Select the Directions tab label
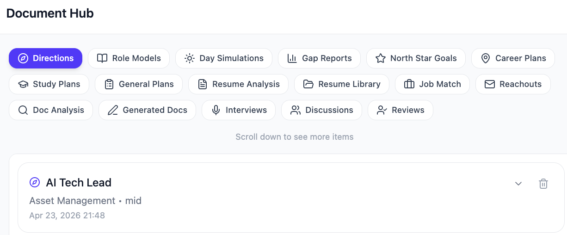Image resolution: width=567 pixels, height=235 pixels. point(53,58)
